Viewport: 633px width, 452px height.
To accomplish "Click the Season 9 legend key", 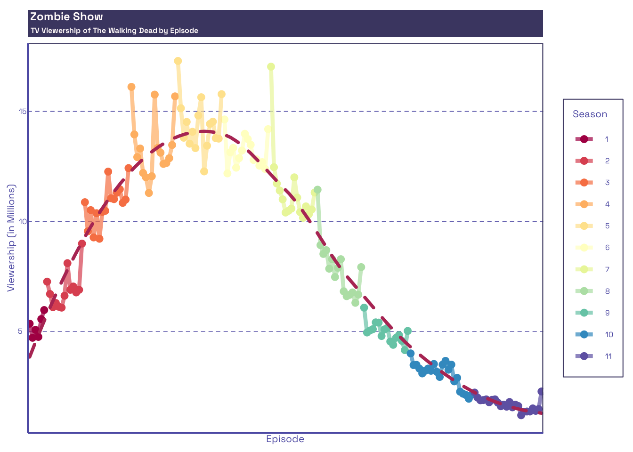I will click(584, 313).
